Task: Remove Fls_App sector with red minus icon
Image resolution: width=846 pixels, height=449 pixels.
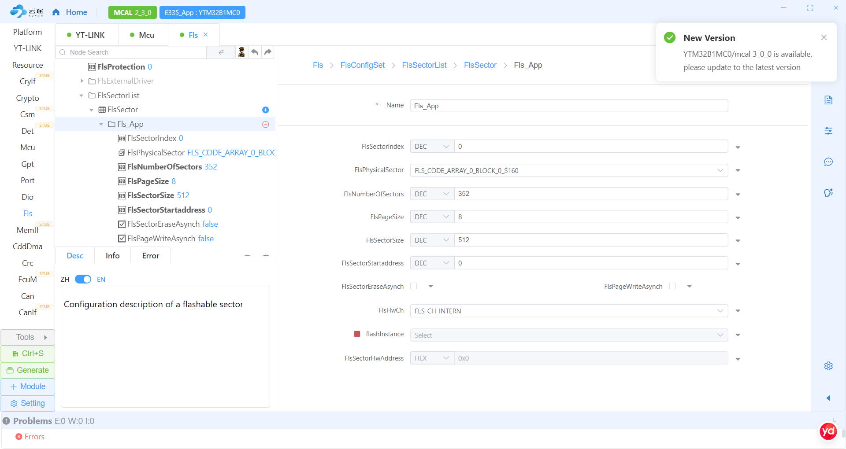Action: [266, 125]
